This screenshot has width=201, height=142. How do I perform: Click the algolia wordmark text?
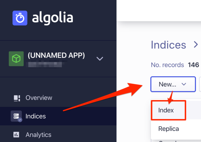52,18
